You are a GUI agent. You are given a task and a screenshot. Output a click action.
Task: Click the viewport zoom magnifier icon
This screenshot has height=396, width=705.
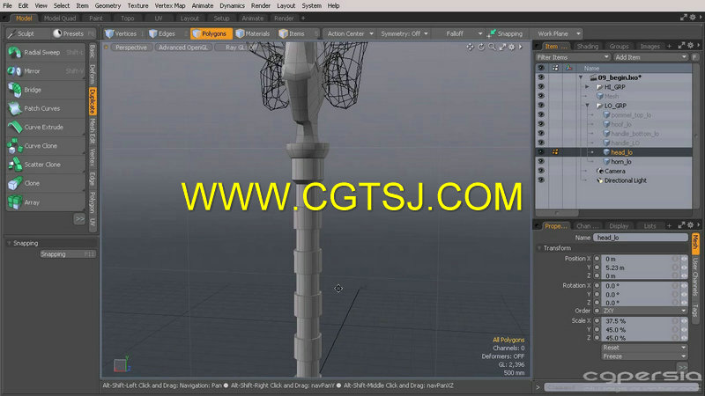pyautogui.click(x=492, y=48)
